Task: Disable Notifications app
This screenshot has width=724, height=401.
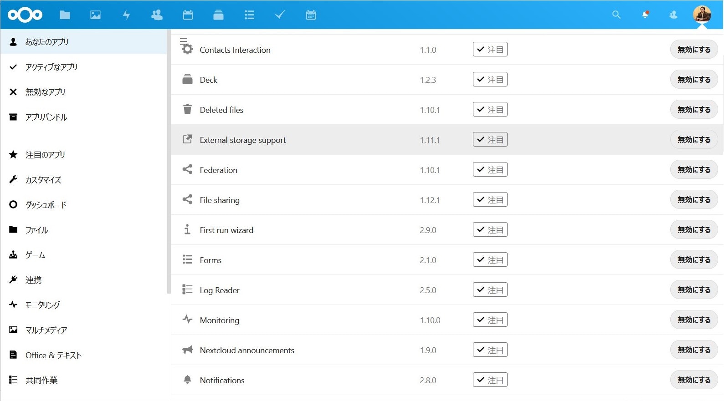Action: pos(694,380)
